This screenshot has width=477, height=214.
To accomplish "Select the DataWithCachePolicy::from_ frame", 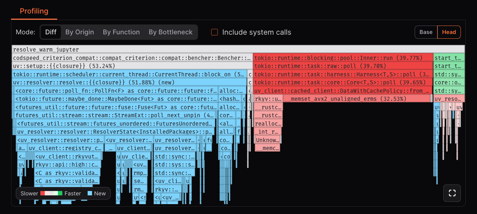I will (x=343, y=91).
